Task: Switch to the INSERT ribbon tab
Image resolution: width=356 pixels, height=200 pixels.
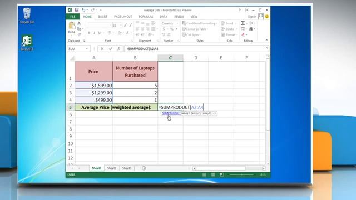Action: 102,17
